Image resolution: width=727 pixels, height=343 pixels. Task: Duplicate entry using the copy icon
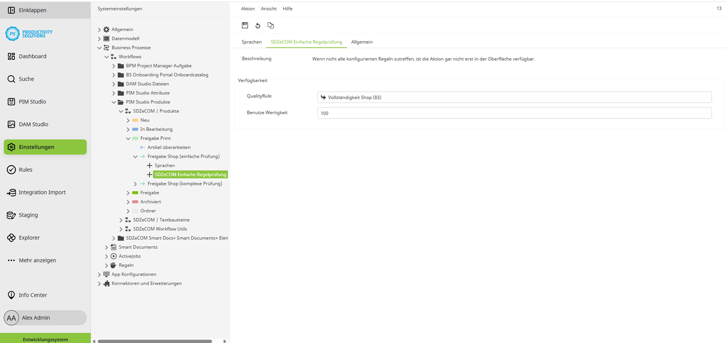(x=271, y=25)
